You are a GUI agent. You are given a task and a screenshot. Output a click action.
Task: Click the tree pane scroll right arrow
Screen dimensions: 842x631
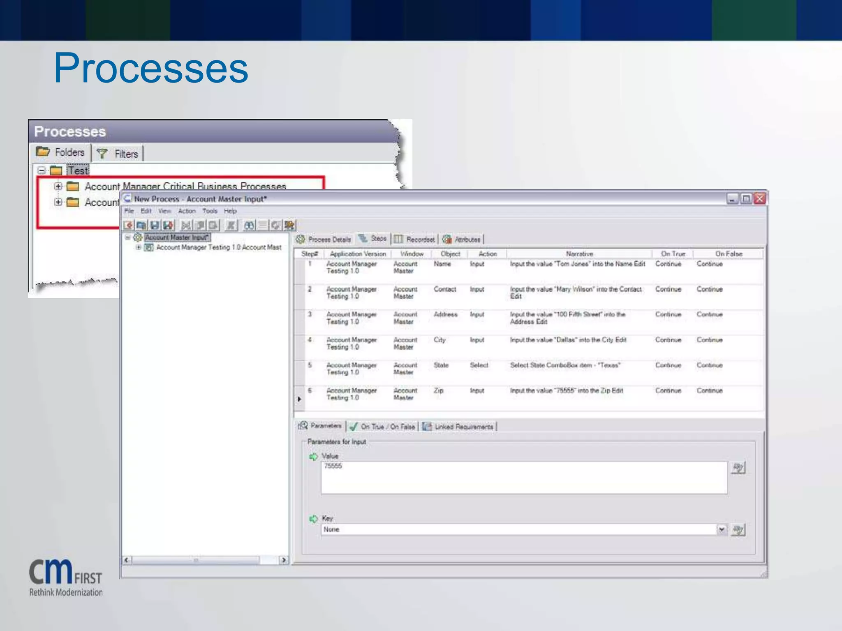[x=284, y=560]
